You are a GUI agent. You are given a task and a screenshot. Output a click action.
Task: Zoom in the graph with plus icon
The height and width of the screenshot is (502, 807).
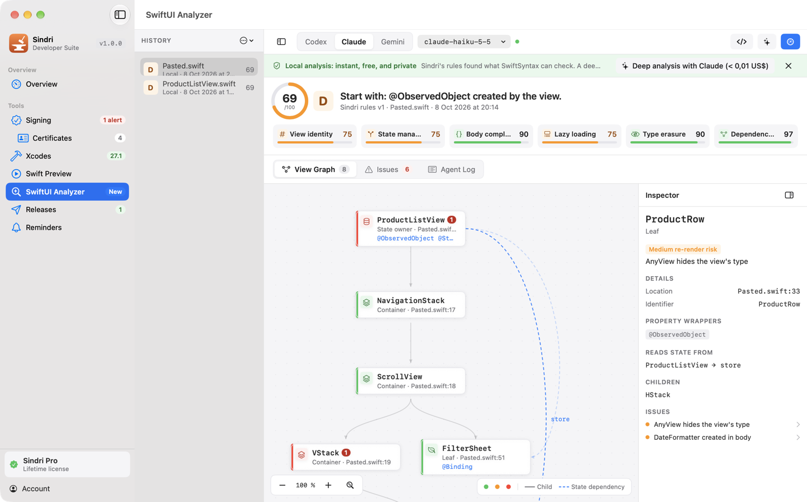click(x=328, y=485)
